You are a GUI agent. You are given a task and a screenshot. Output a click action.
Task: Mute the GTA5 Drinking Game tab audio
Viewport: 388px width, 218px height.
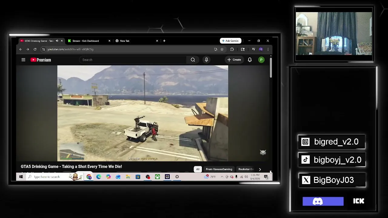click(57, 41)
